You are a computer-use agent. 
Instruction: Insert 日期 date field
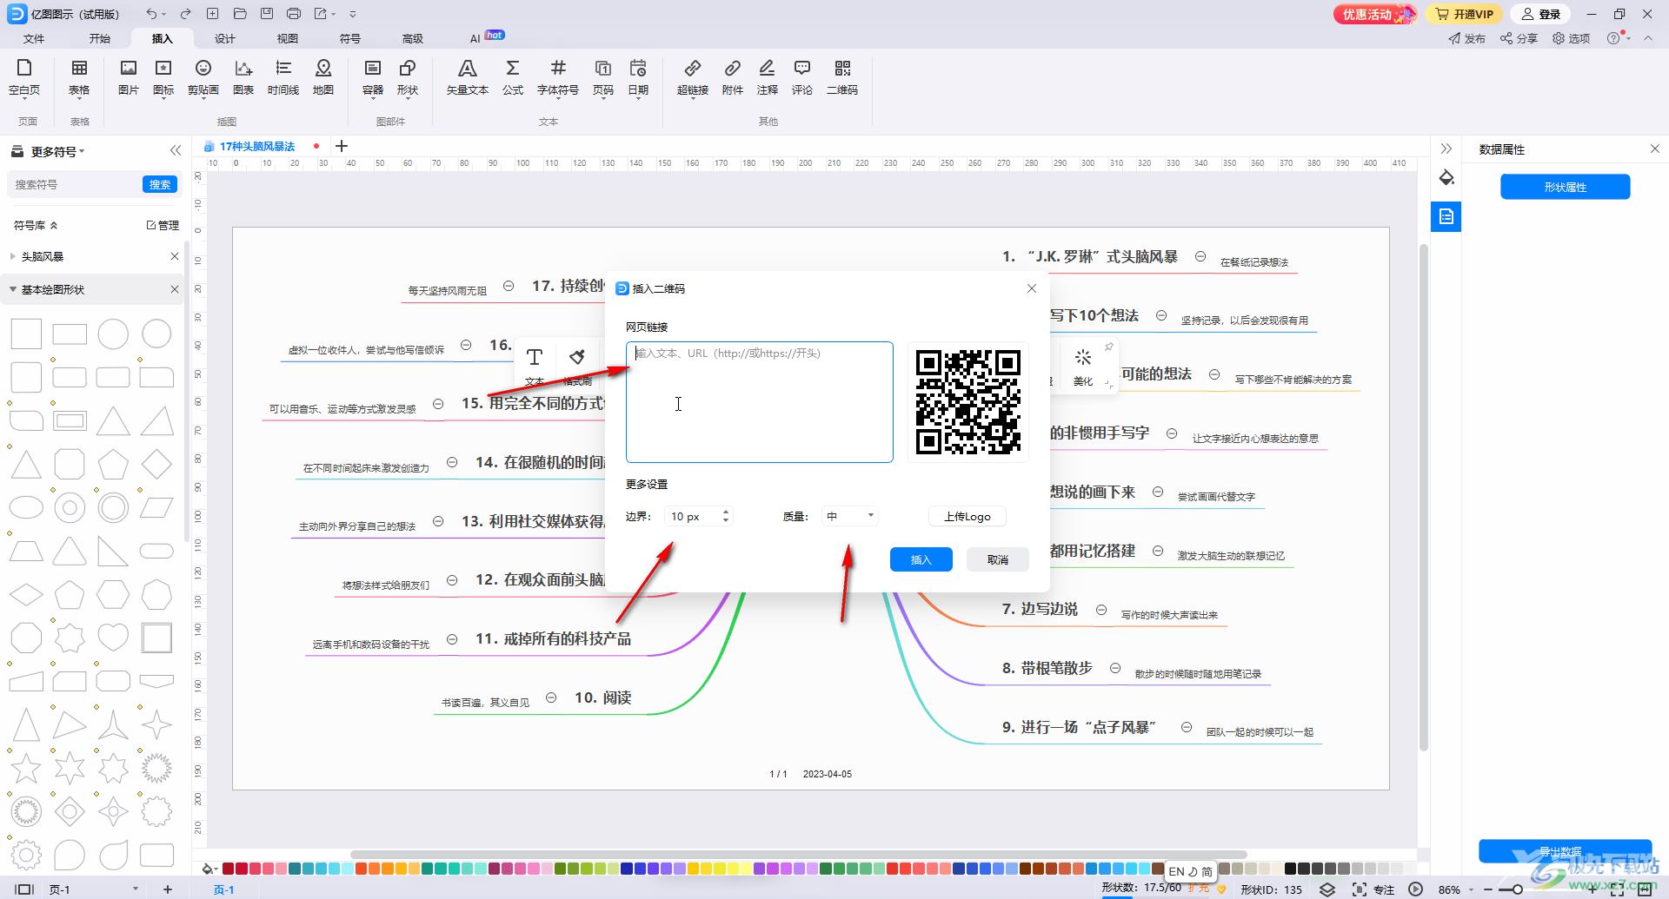click(x=638, y=77)
